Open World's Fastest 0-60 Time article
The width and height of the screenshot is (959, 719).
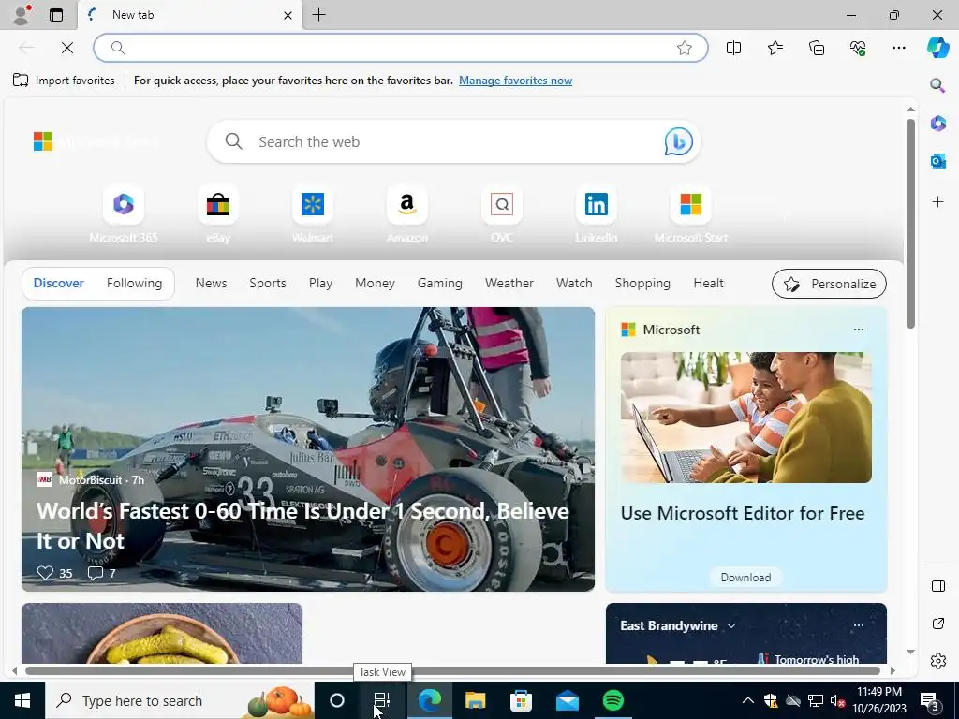(x=302, y=526)
